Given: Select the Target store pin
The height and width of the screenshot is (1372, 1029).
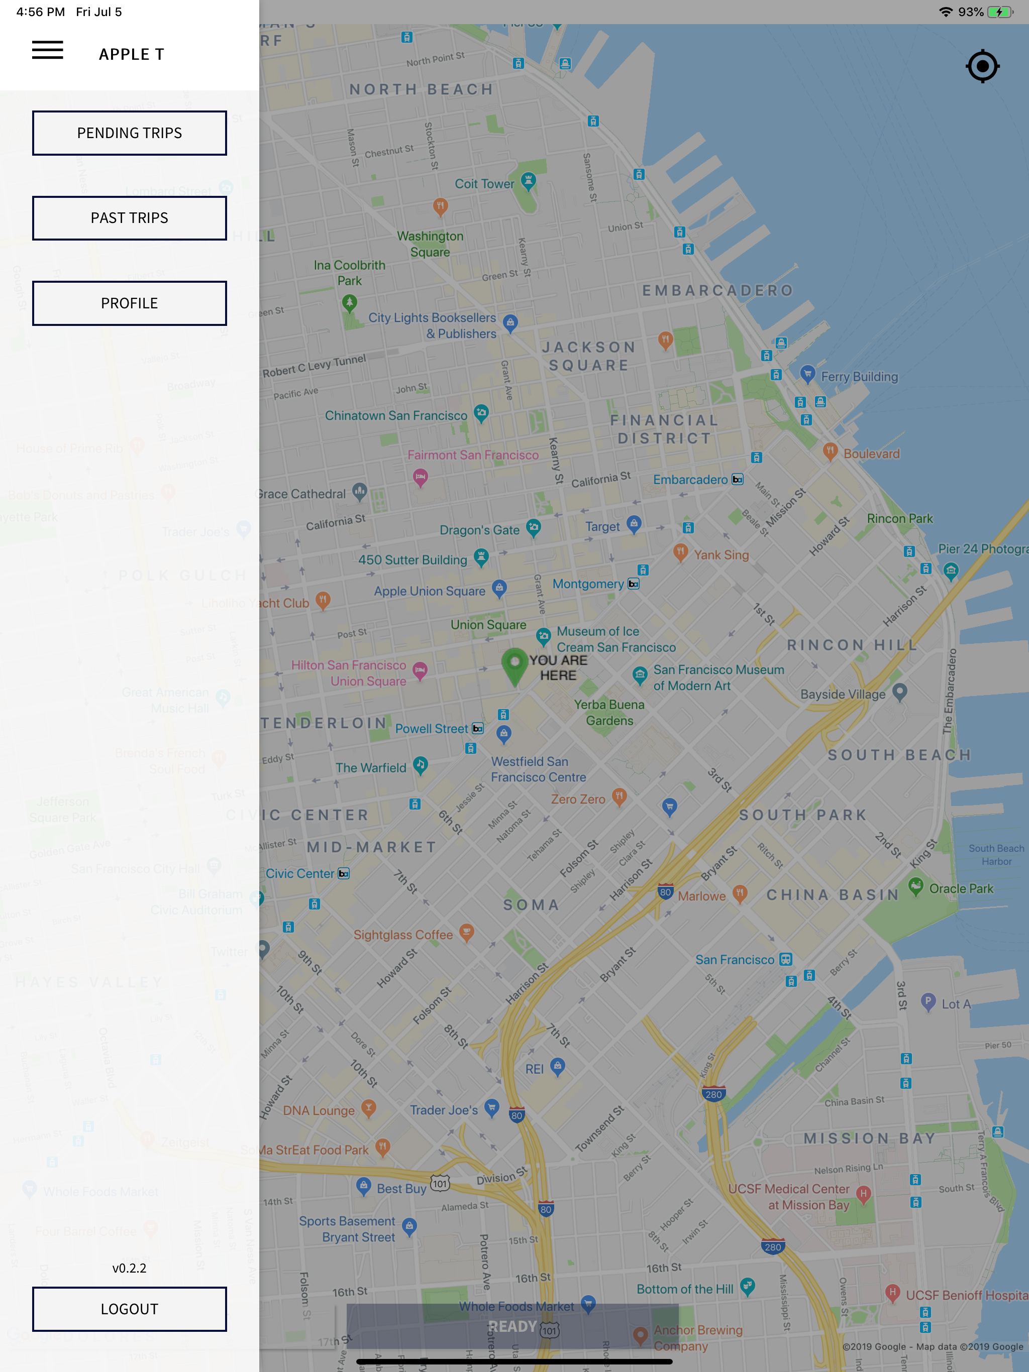Looking at the screenshot, I should click(x=634, y=524).
